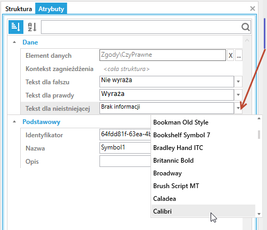This screenshot has height=230, width=267.
Task: Select Calibri font
Action: pyautogui.click(x=204, y=211)
